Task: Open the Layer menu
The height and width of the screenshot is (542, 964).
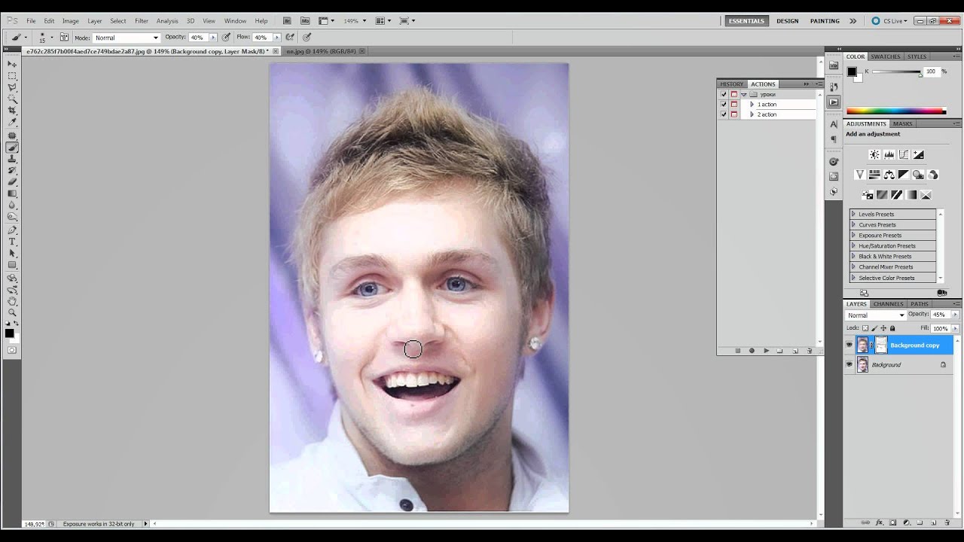Action: click(95, 21)
